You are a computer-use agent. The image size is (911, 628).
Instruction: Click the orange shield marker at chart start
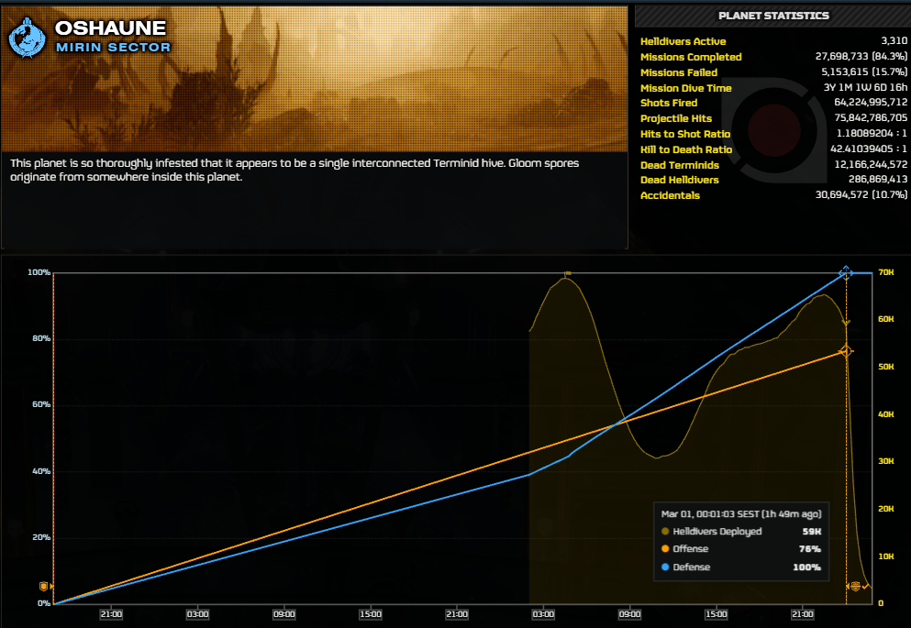point(43,586)
